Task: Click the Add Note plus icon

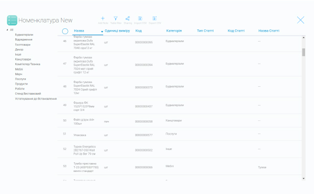Action: click(x=103, y=18)
